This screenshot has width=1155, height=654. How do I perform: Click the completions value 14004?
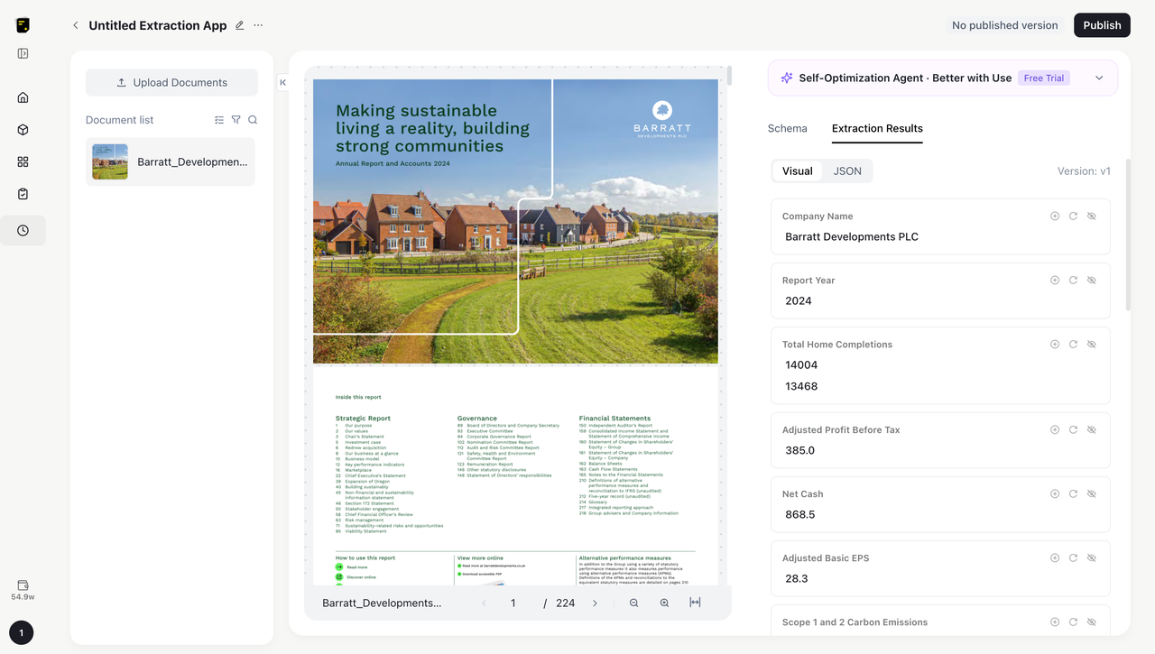[801, 365]
